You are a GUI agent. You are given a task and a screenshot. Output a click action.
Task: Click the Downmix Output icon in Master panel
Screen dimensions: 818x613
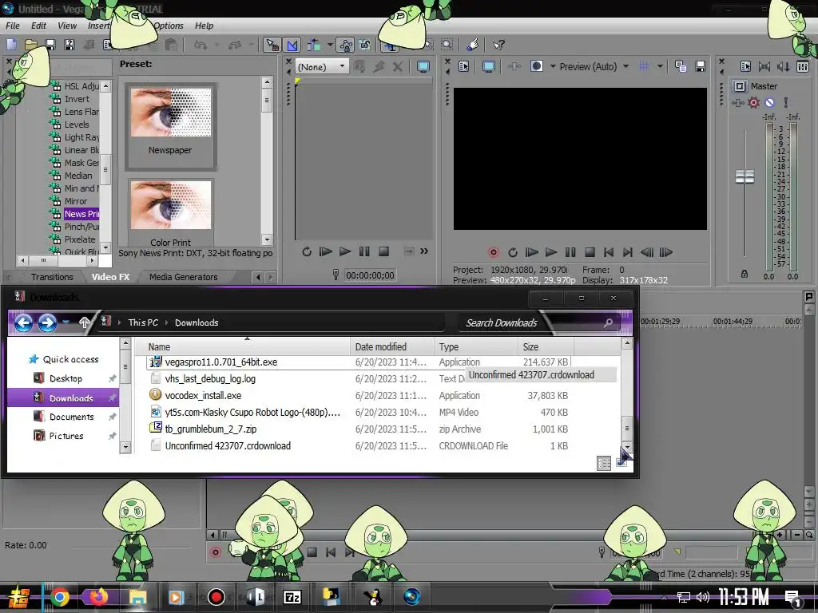[x=764, y=66]
